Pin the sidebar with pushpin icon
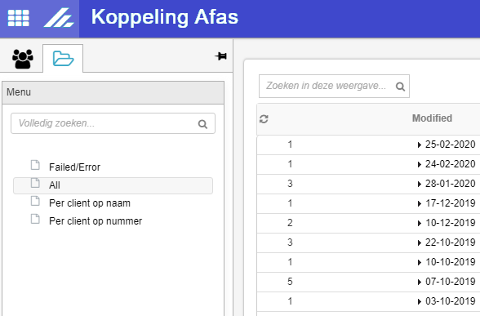 click(x=220, y=56)
